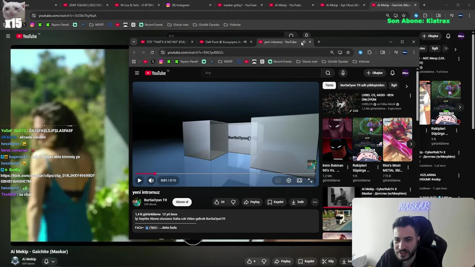Open back window YouTube guide menu

click(8, 36)
